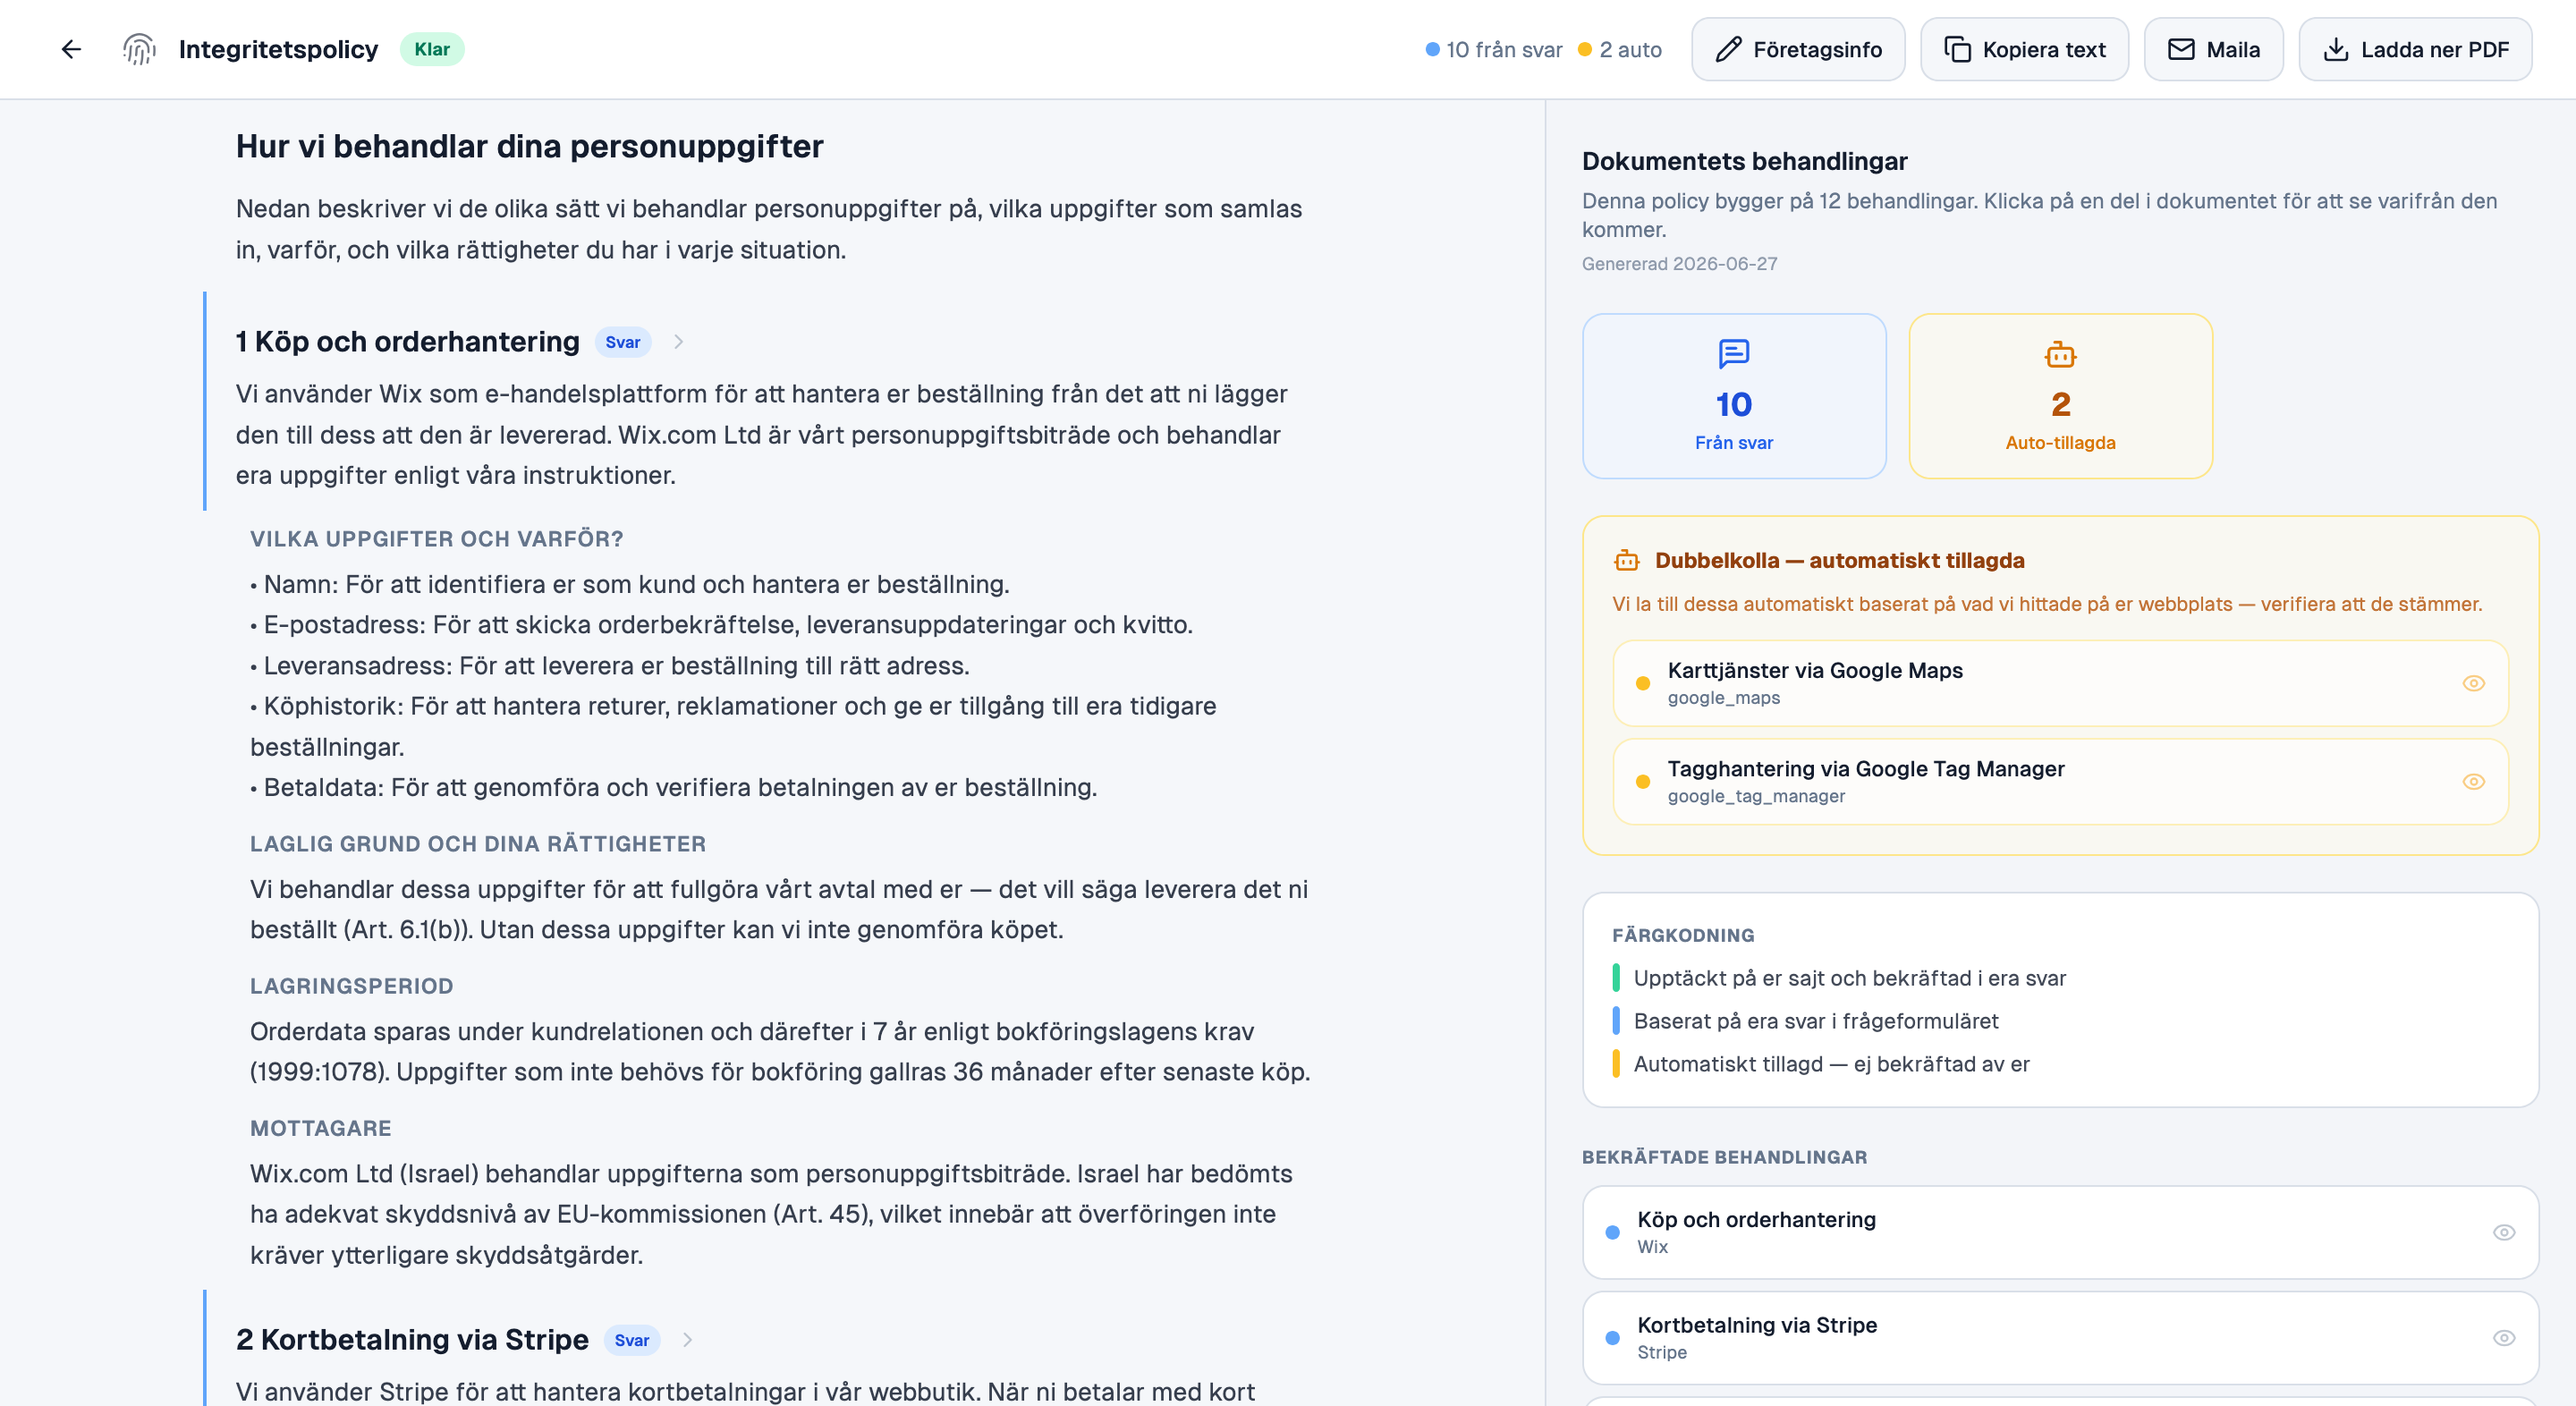Click the Klar status badge
Viewport: 2576px width, 1406px height.
tap(432, 49)
